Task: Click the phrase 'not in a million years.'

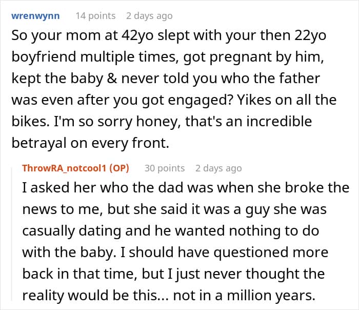Action: (x=245, y=296)
